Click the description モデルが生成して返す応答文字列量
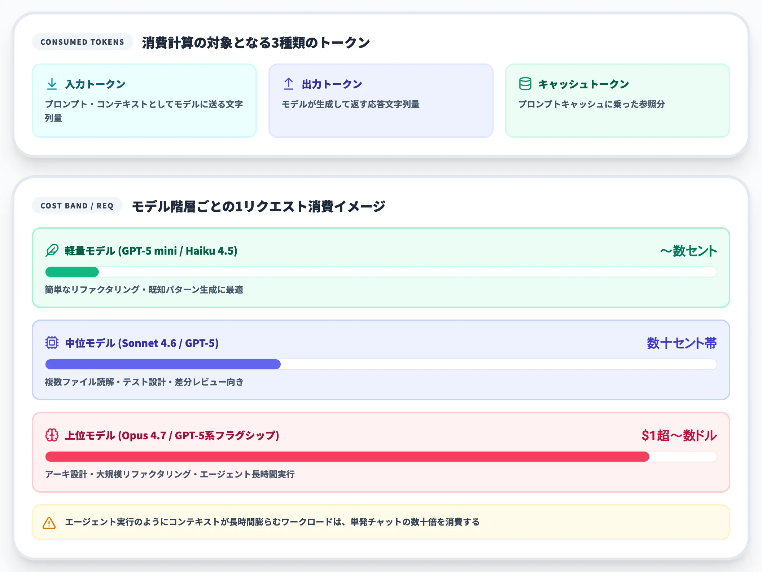 pyautogui.click(x=351, y=104)
